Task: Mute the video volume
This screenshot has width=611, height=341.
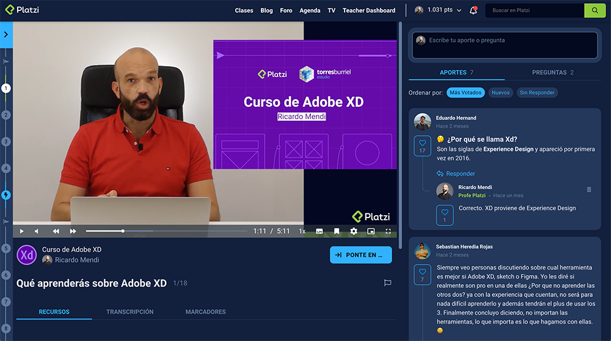Action: tap(36, 231)
